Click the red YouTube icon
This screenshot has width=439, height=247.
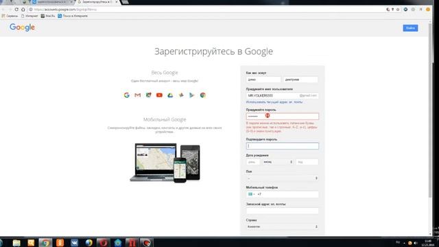tap(159, 95)
